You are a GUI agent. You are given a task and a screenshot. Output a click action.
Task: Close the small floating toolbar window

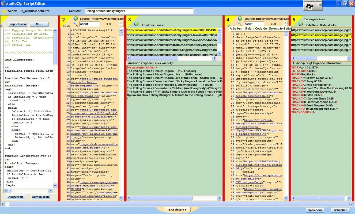320,4
